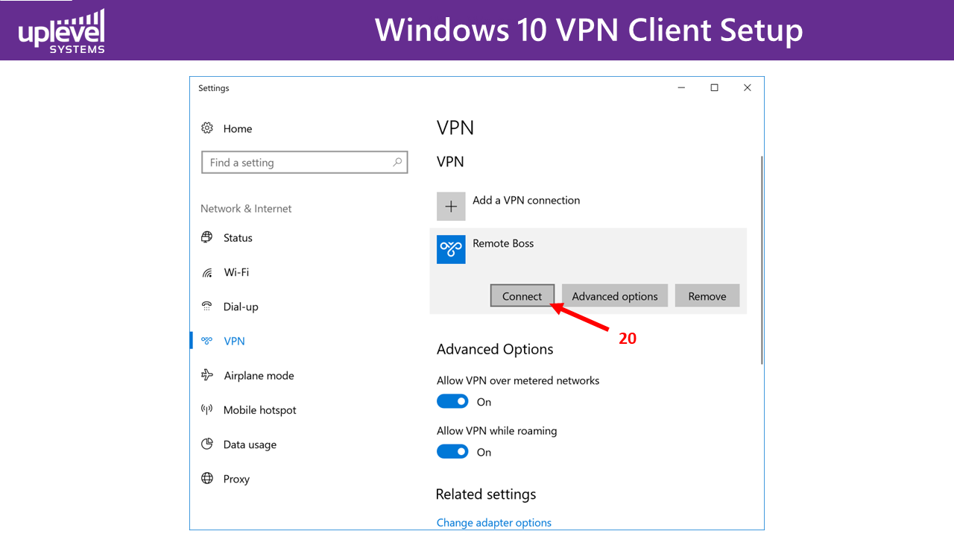The width and height of the screenshot is (954, 537).
Task: Turn off Allow VPN over metered networks
Action: point(452,401)
